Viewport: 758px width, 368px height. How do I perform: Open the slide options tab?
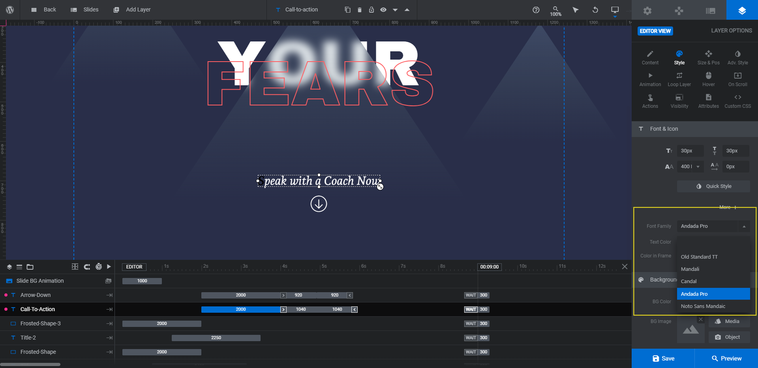click(x=711, y=11)
